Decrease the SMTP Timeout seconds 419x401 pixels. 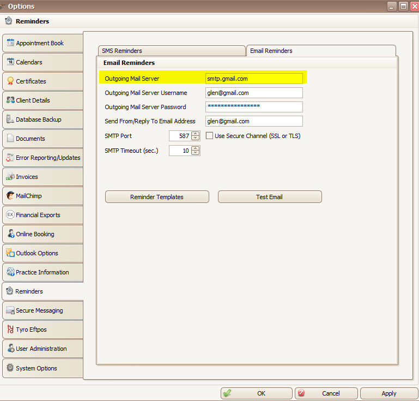pos(196,152)
